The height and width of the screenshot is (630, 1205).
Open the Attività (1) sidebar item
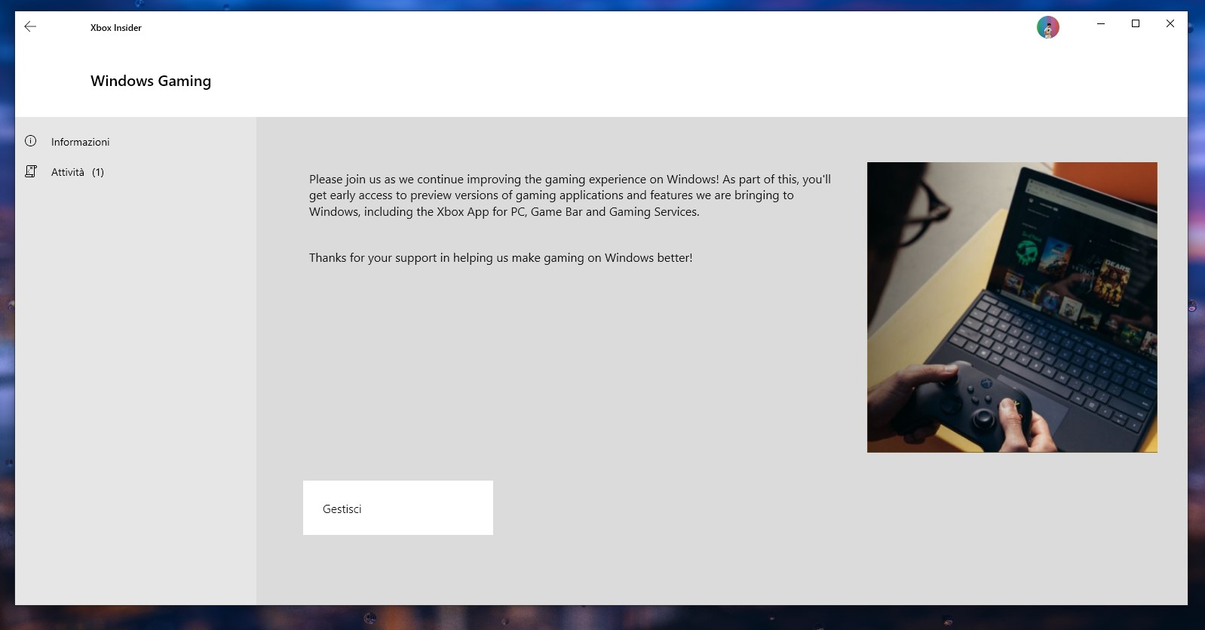(x=136, y=172)
